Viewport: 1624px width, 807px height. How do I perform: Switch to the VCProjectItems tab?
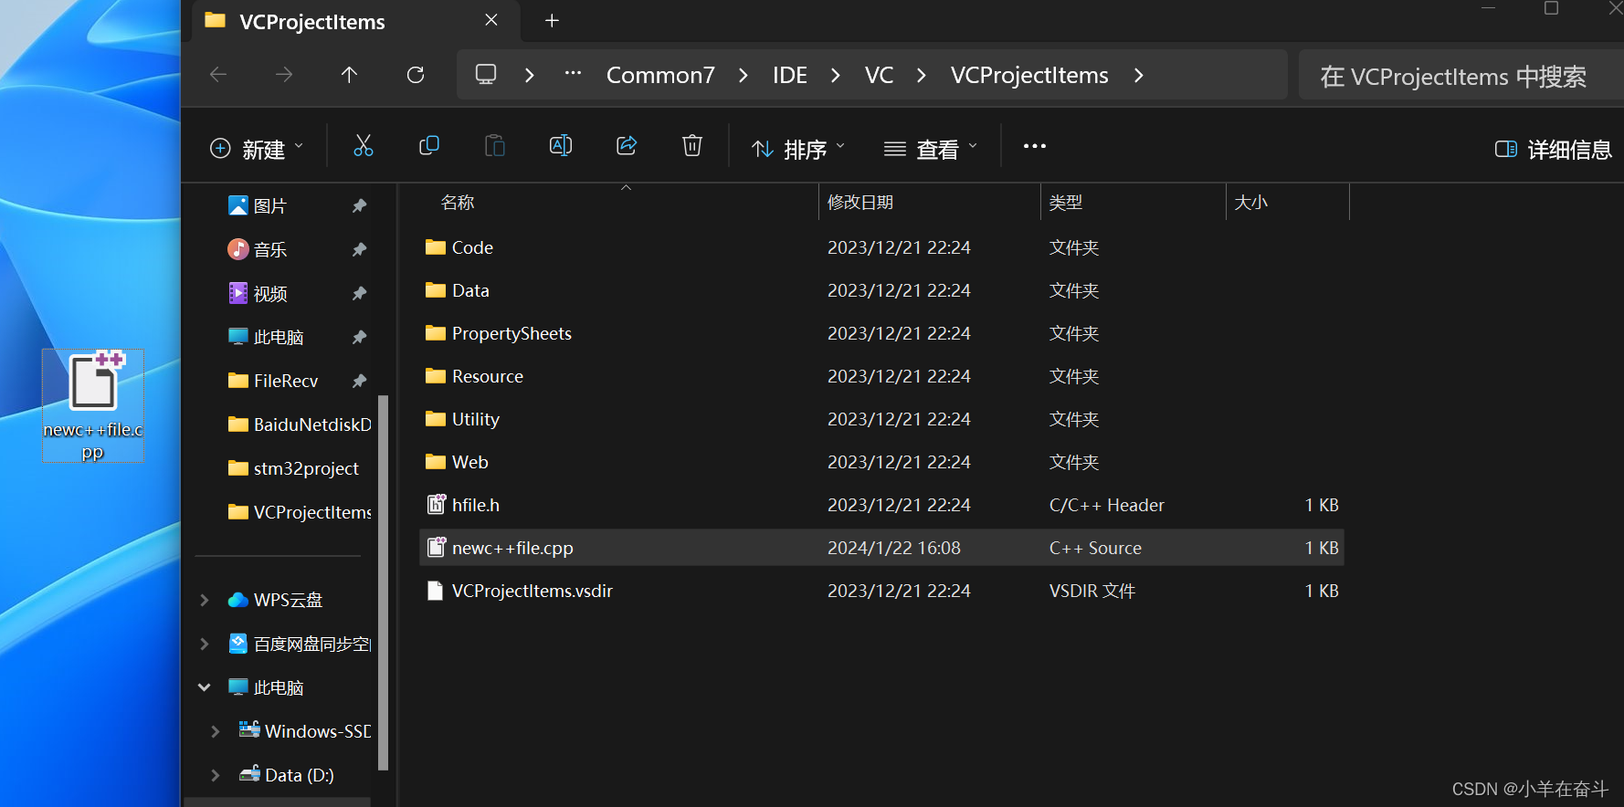pyautogui.click(x=356, y=21)
